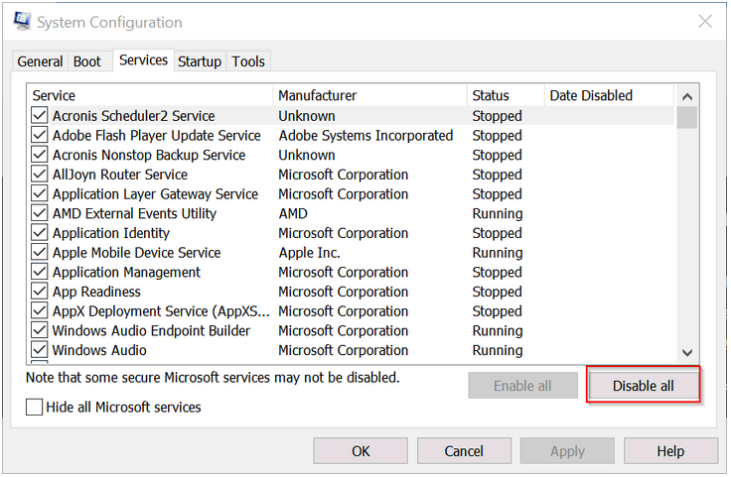Check Hide all Microsoft services
The width and height of the screenshot is (731, 477).
pos(34,408)
